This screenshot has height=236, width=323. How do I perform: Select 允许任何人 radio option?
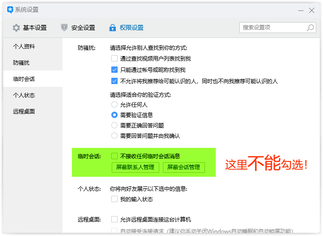[x=114, y=104]
